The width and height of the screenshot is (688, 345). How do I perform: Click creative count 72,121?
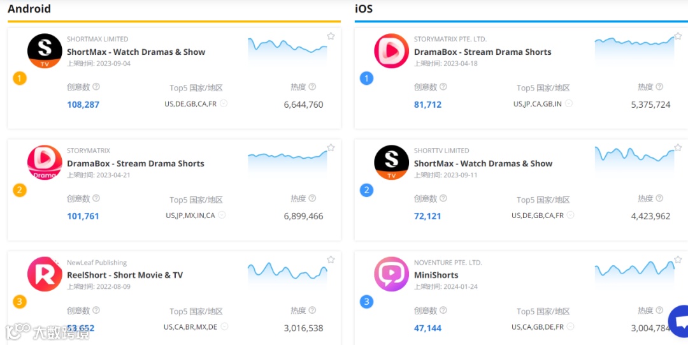click(427, 216)
